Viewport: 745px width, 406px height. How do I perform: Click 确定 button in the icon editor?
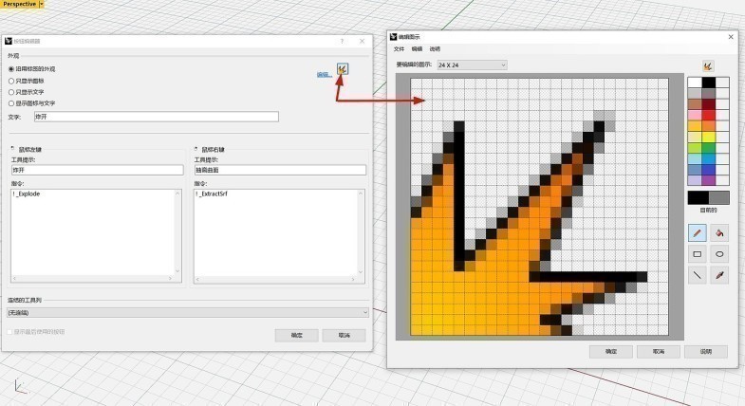pyautogui.click(x=610, y=351)
